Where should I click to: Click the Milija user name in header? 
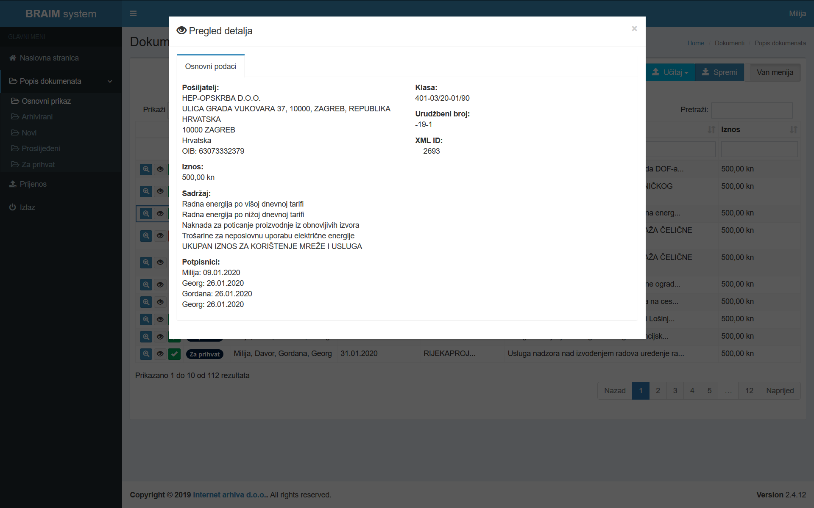point(797,14)
